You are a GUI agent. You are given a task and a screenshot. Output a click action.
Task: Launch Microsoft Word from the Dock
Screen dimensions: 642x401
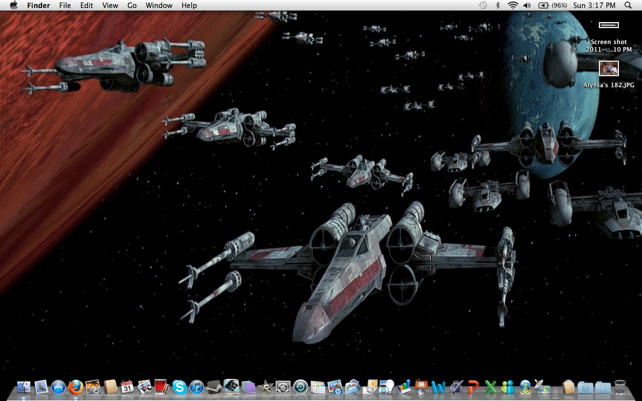[x=438, y=387]
